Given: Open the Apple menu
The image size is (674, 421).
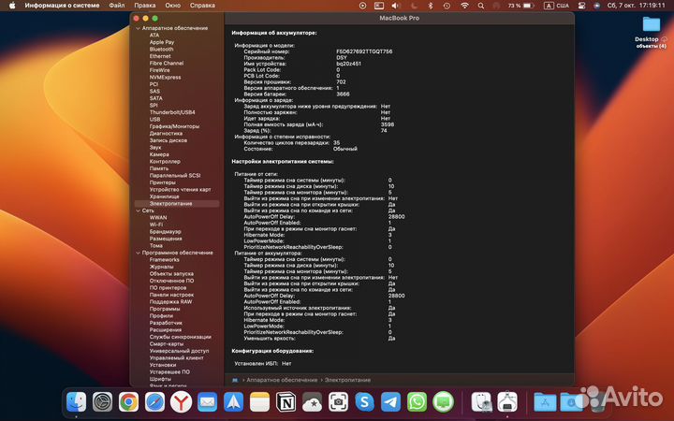Looking at the screenshot, I should pyautogui.click(x=12, y=6).
